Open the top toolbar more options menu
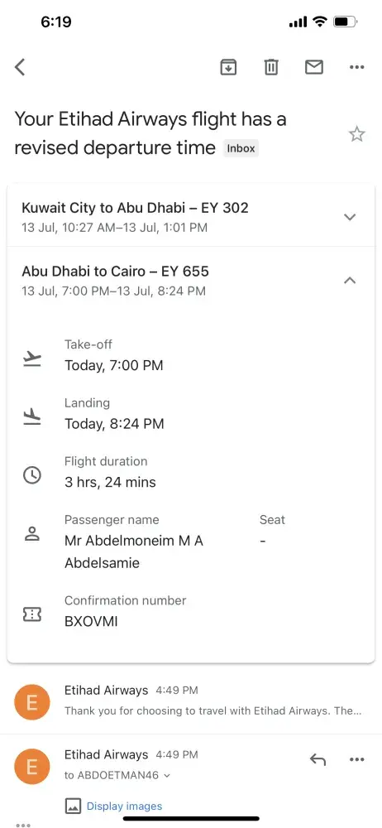 point(357,67)
